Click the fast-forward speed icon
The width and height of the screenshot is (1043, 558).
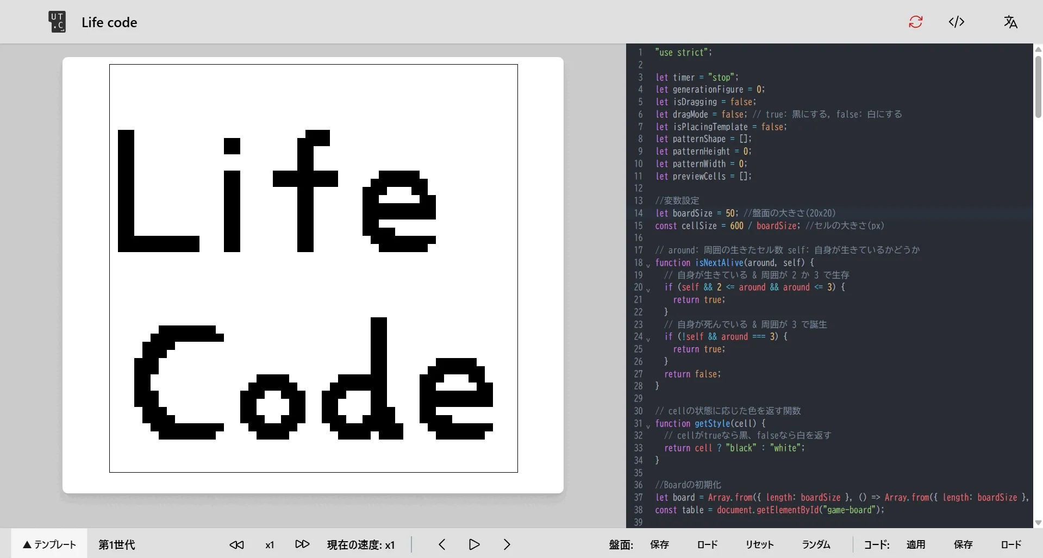(x=302, y=544)
